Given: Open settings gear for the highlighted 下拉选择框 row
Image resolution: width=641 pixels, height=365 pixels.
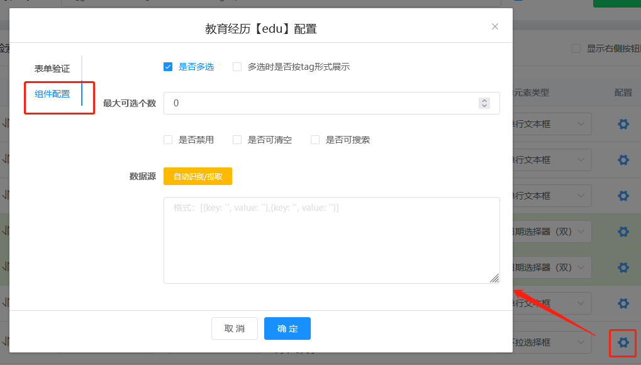Looking at the screenshot, I should coord(622,343).
